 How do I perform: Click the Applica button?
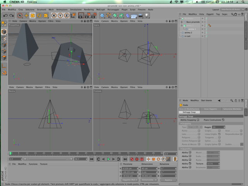(168, 180)
